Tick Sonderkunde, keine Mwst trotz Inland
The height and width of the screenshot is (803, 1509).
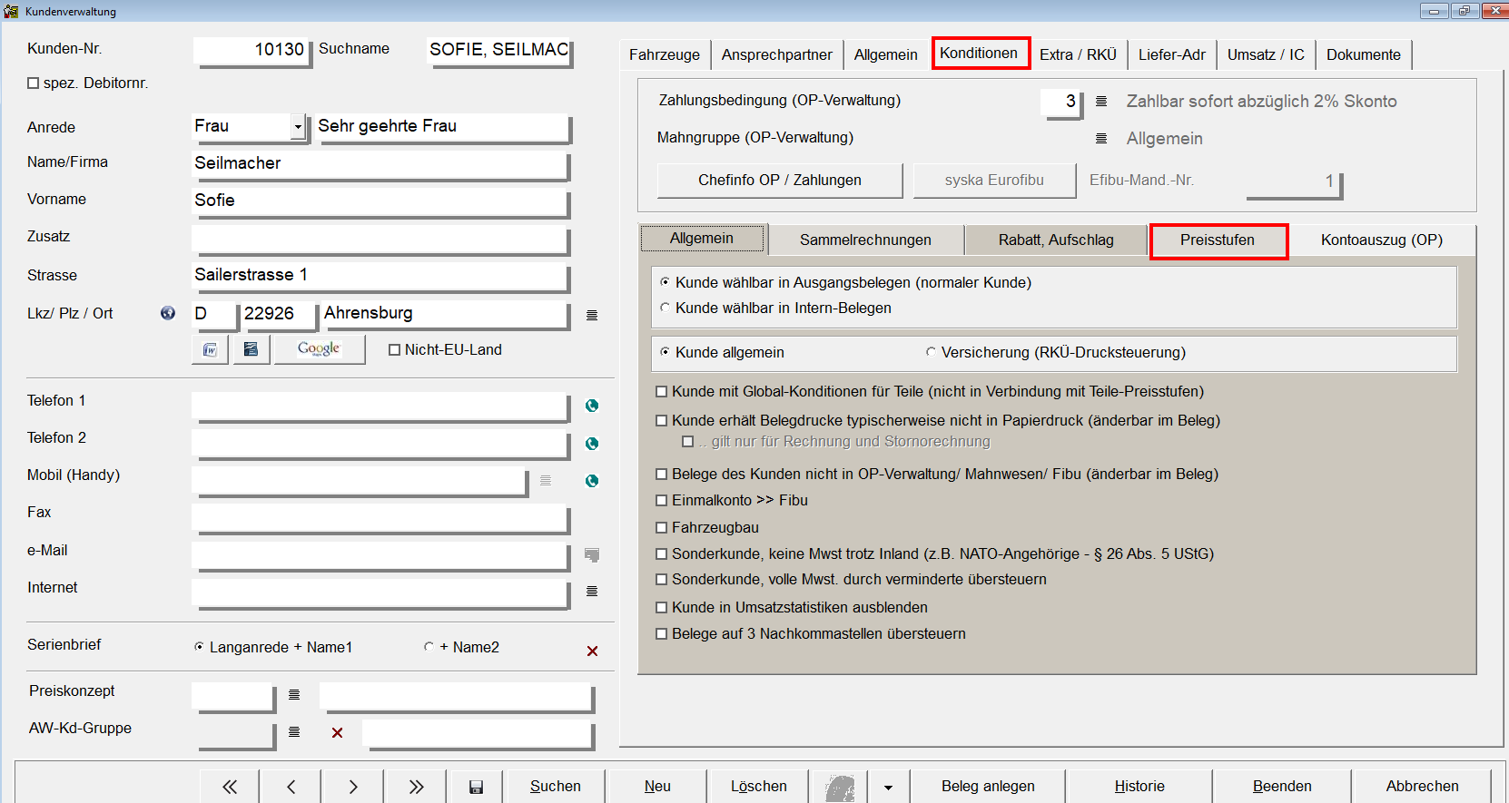pos(662,554)
